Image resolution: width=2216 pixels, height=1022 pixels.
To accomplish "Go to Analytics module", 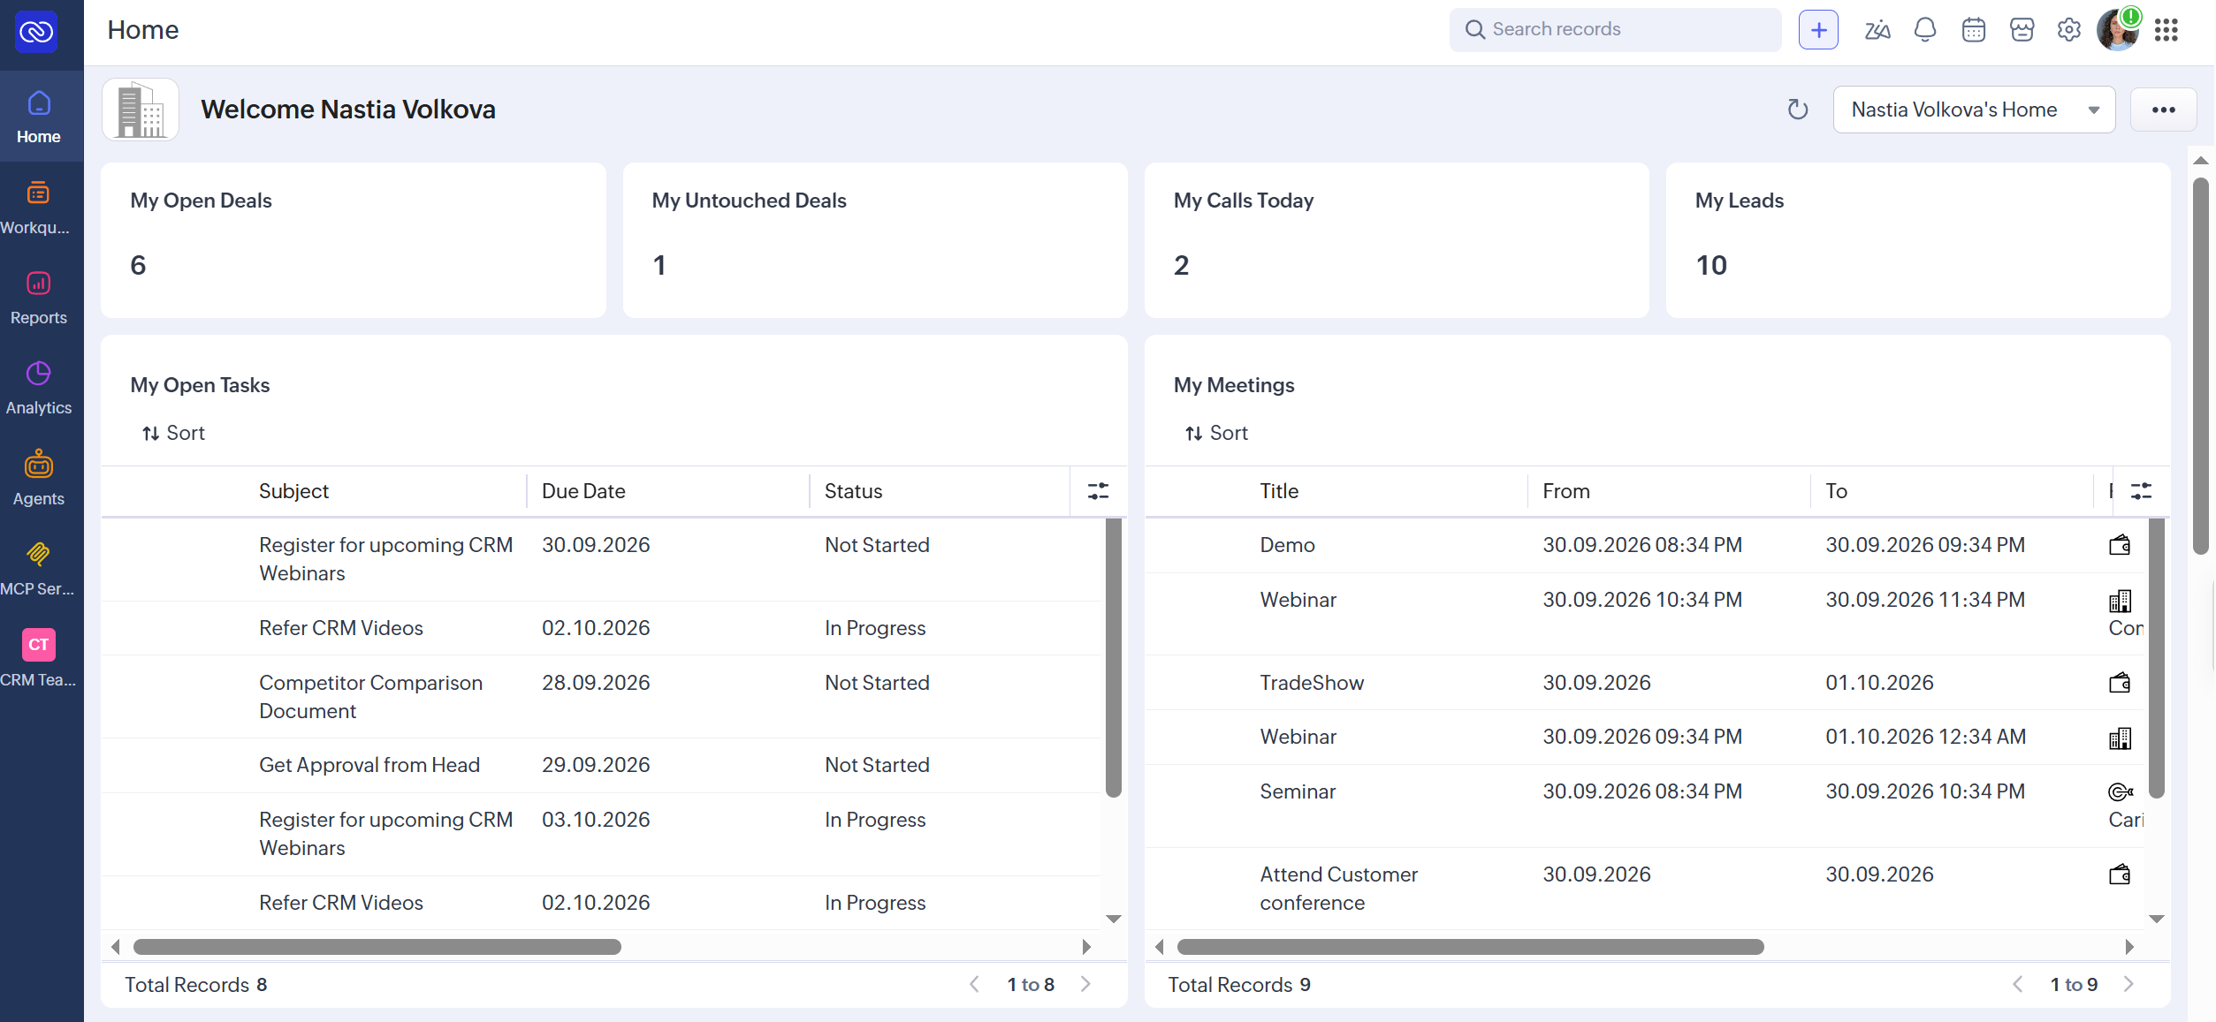I will pyautogui.click(x=38, y=389).
